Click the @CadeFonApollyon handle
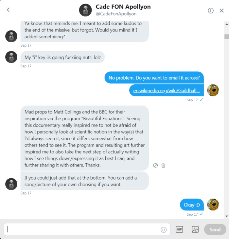 pyautogui.click(x=116, y=14)
